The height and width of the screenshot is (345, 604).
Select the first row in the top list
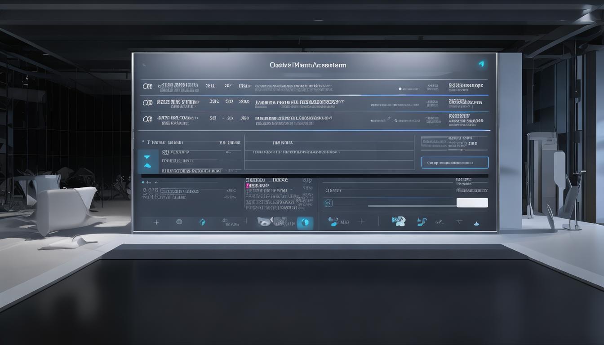point(292,86)
